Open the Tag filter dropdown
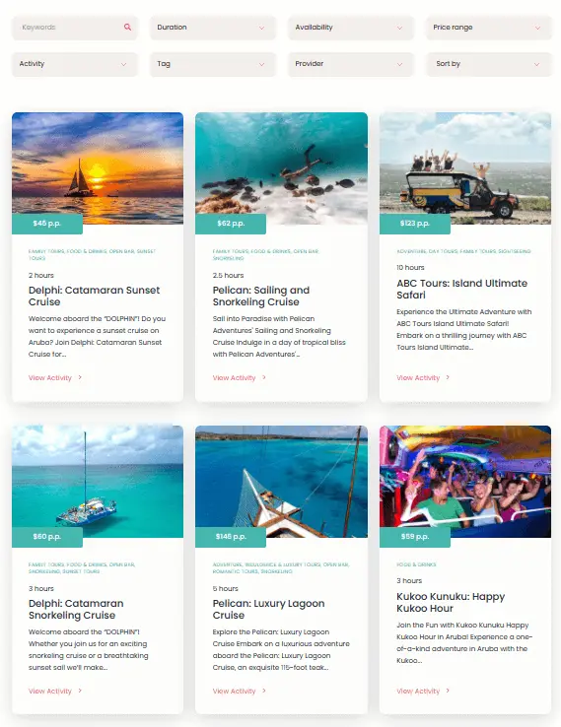561x727 pixels. point(213,64)
